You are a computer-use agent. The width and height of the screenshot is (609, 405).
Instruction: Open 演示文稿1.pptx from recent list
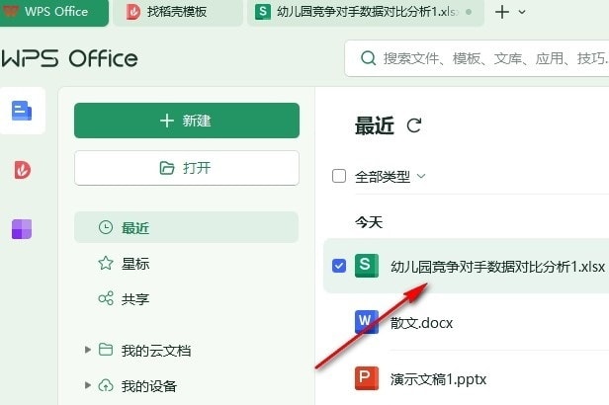point(438,379)
